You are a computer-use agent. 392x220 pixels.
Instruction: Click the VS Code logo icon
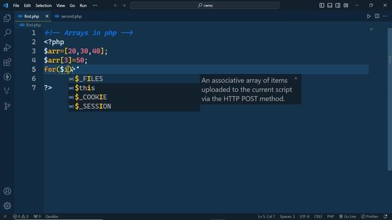click(6, 5)
